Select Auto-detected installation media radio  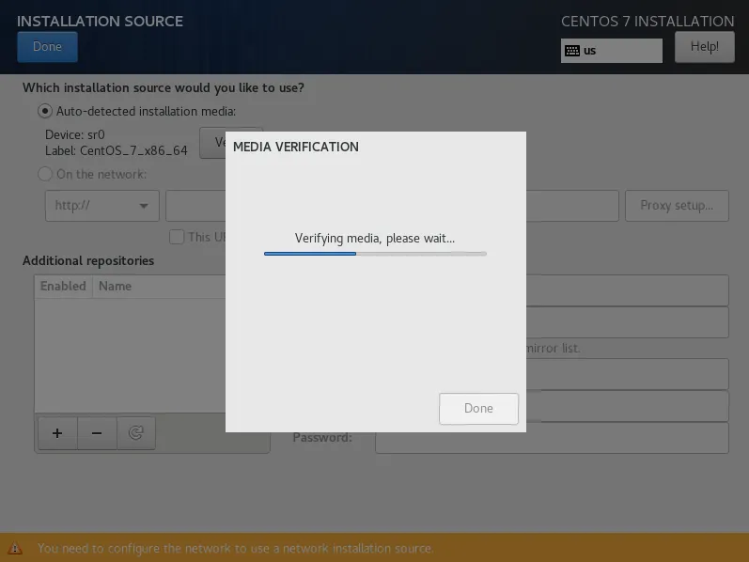click(x=45, y=111)
